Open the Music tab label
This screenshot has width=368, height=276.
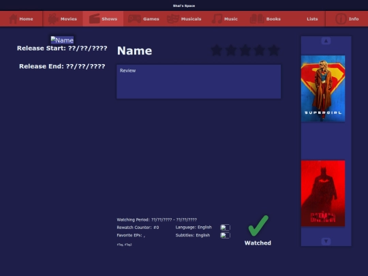point(231,19)
